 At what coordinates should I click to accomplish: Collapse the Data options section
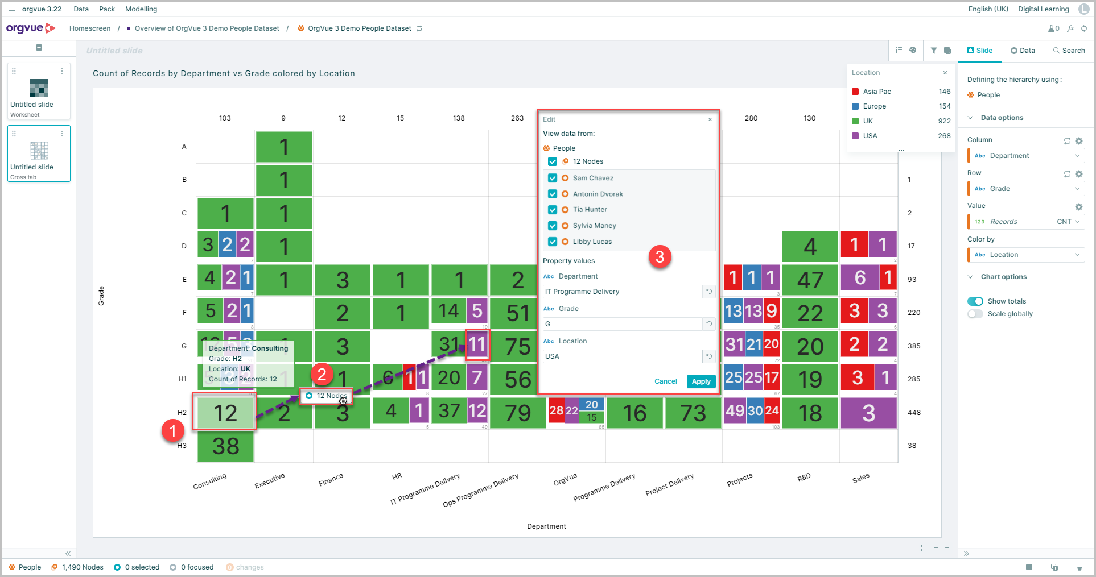click(x=970, y=118)
